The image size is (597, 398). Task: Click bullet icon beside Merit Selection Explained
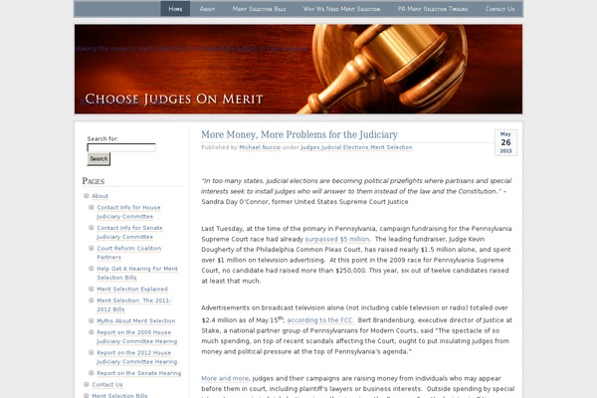pos(91,290)
